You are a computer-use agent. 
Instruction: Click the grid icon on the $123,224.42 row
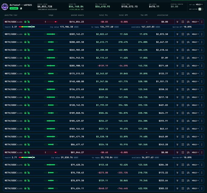click(183, 97)
